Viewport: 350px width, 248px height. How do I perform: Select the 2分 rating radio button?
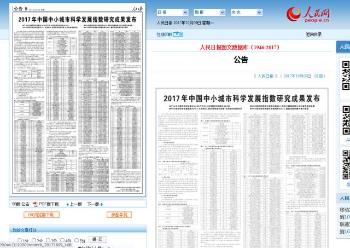[x=34, y=240]
